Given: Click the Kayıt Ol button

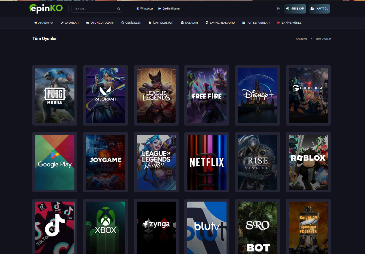Looking at the screenshot, I should click(x=319, y=9).
